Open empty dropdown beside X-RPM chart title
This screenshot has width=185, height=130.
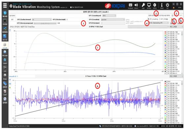(x=148, y=27)
